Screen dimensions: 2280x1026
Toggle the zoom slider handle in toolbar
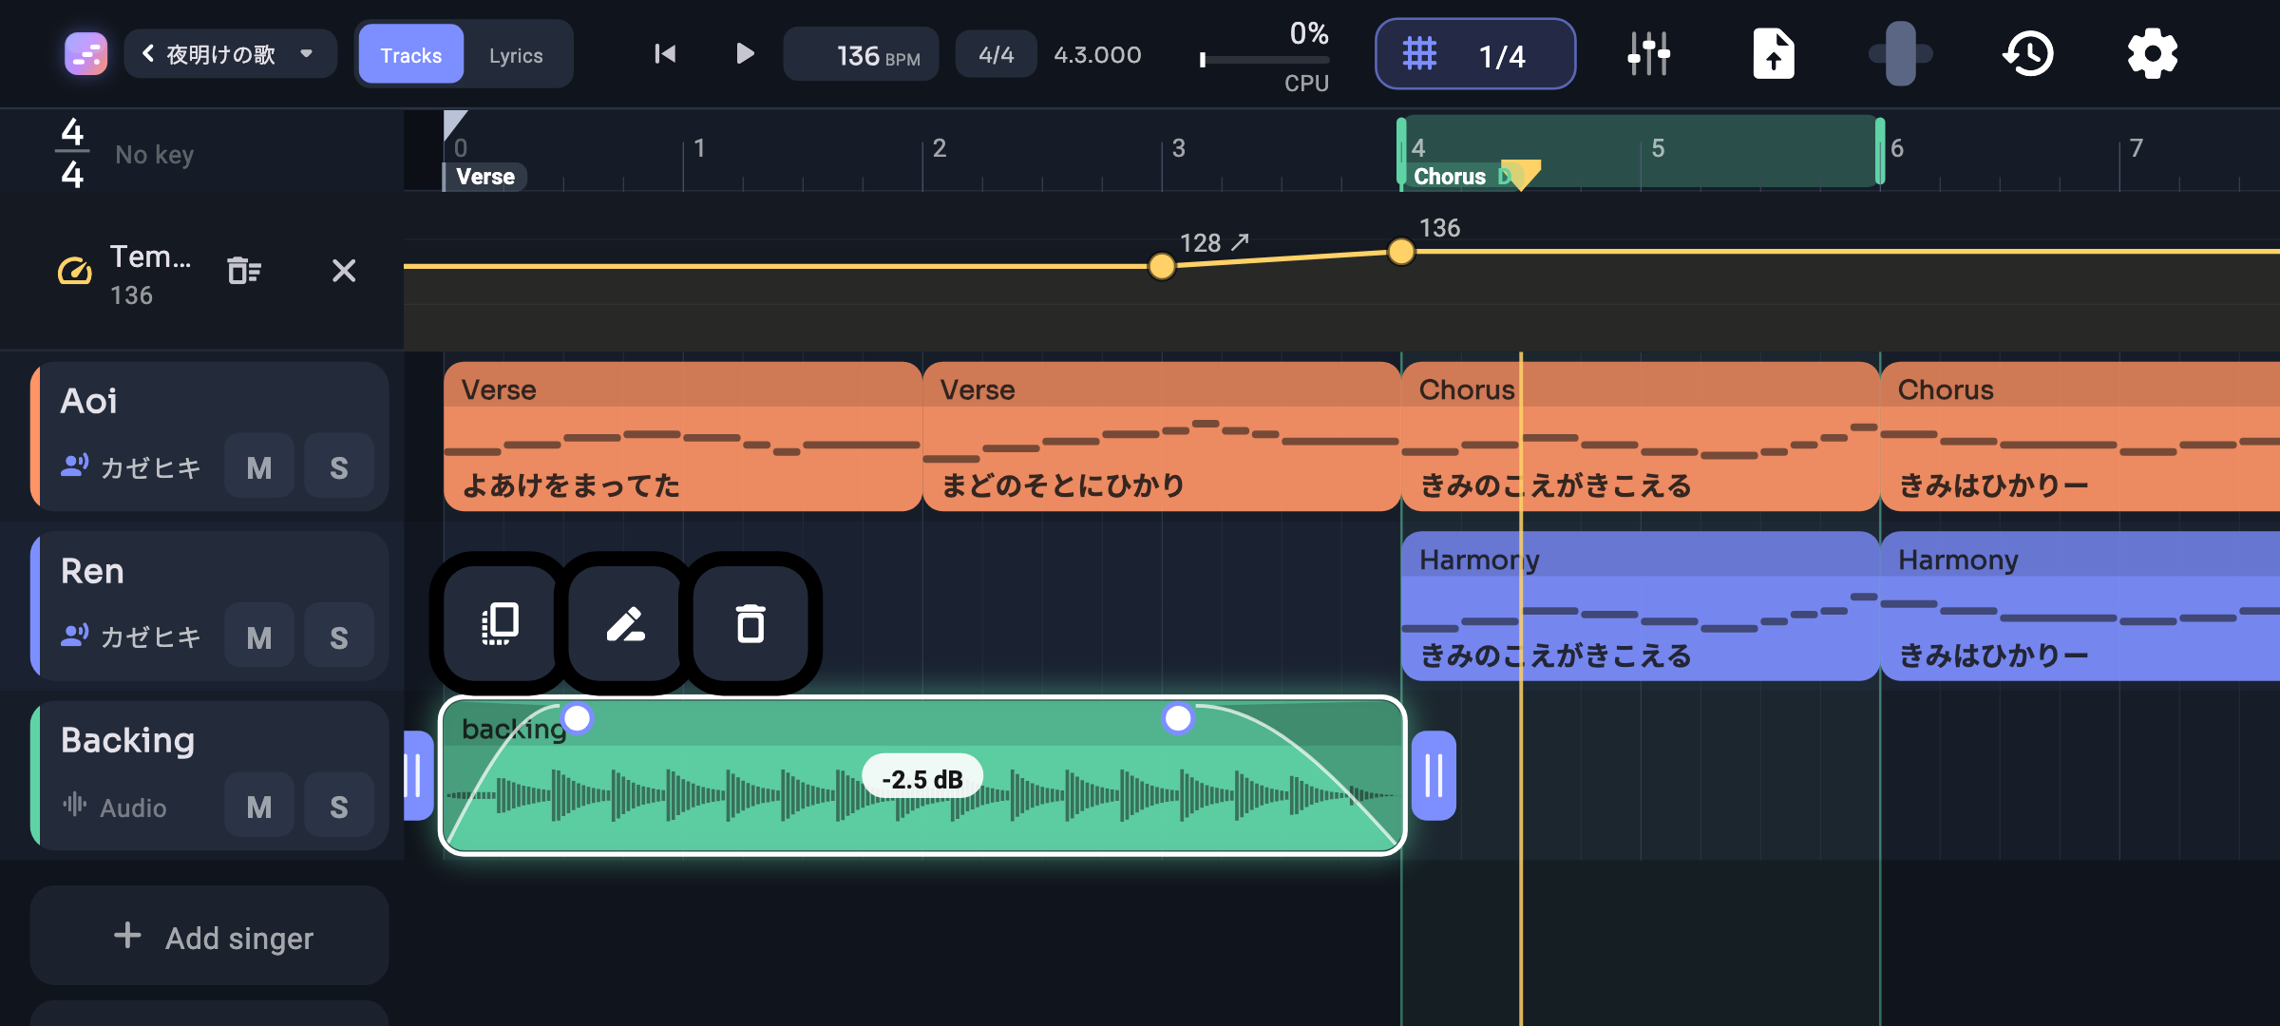click(1900, 54)
